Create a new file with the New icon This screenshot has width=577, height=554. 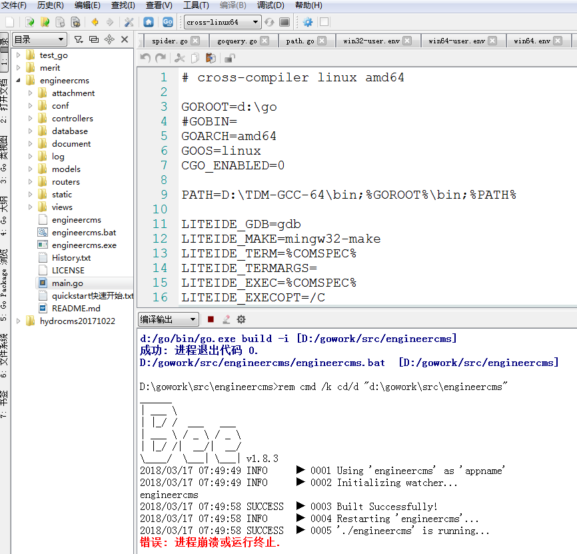(x=10, y=22)
